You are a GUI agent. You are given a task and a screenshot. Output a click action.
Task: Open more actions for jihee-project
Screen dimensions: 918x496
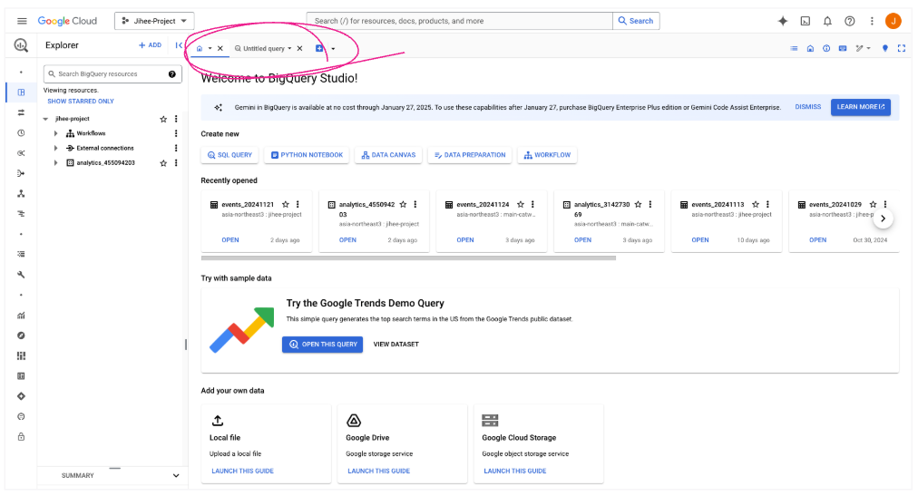pos(176,119)
